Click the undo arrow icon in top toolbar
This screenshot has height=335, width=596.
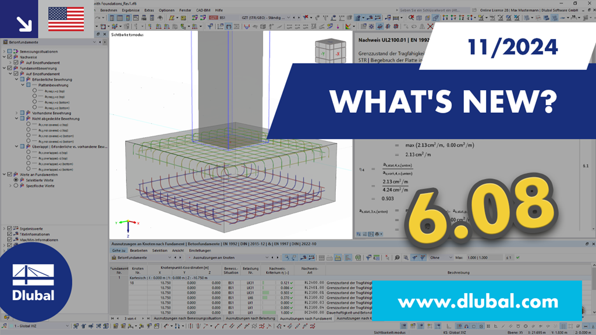click(98, 17)
